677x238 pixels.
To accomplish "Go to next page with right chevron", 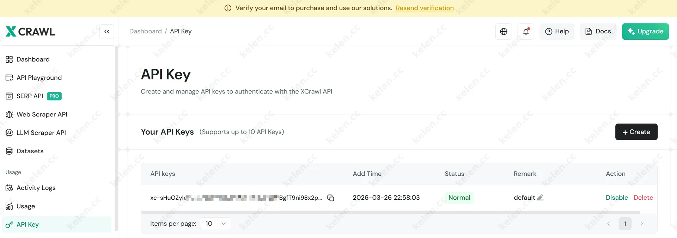I will [x=641, y=224].
